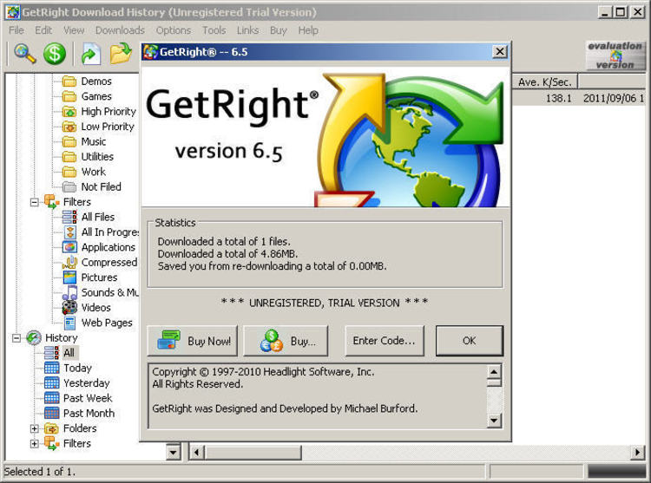Expand the Folders node under History
The width and height of the screenshot is (651, 483).
pos(35,428)
